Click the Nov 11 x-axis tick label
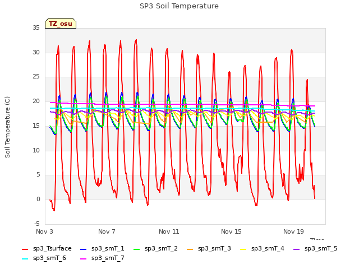The width and height of the screenshot is (359, 269). point(169,231)
